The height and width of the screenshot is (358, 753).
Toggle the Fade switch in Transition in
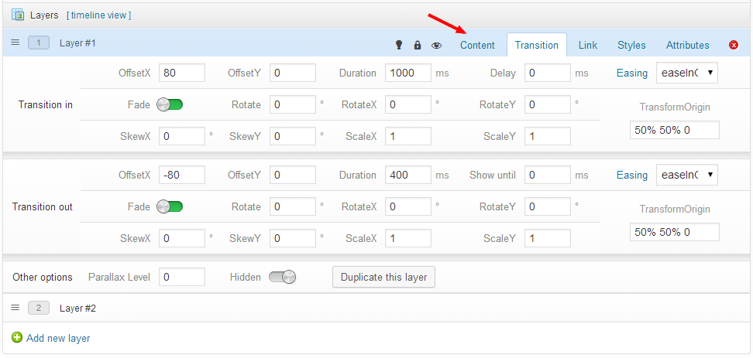(x=170, y=104)
